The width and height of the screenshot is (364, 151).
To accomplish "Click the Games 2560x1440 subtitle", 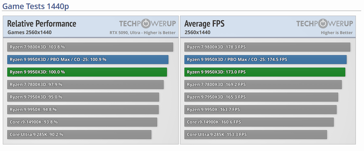I will coord(29,33).
